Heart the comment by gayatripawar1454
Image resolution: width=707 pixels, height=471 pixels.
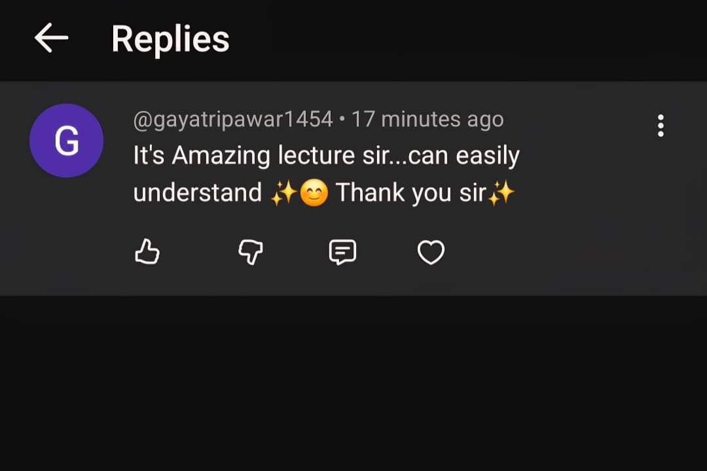[431, 252]
